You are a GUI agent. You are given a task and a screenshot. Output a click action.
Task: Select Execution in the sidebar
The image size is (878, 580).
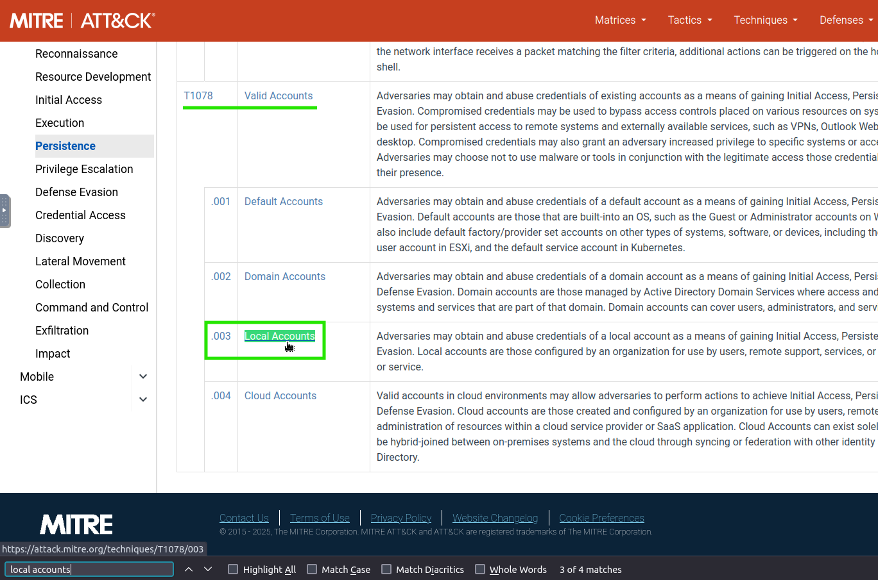pyautogui.click(x=60, y=123)
